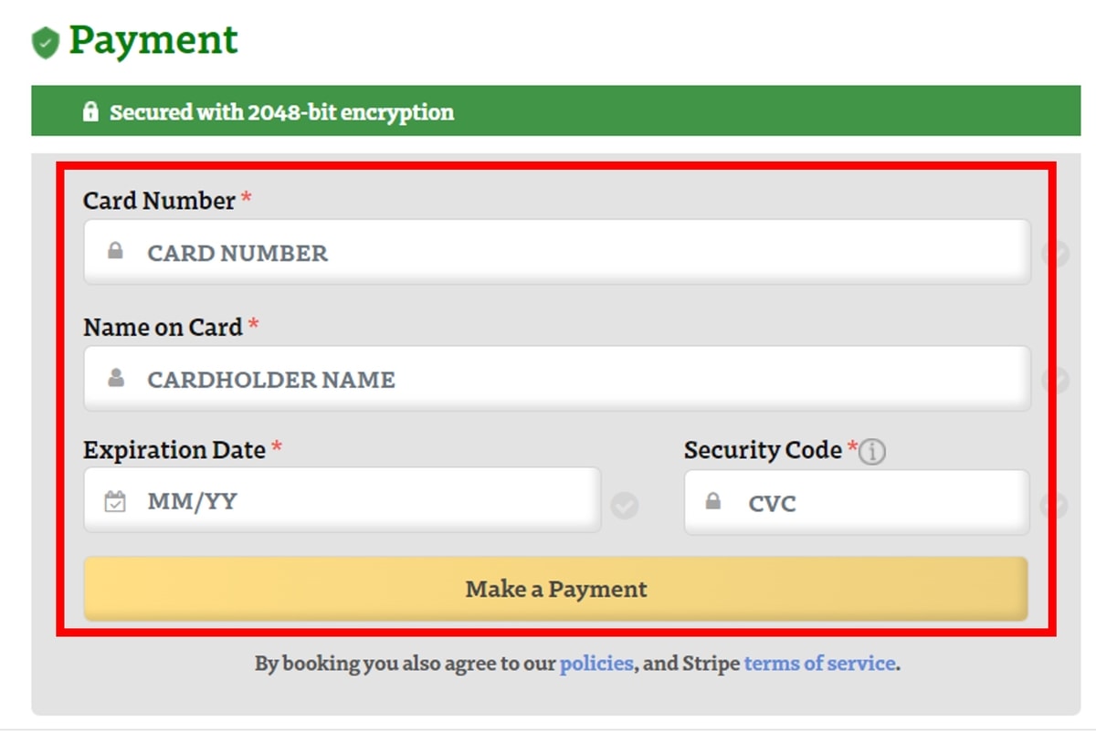The width and height of the screenshot is (1096, 733).
Task: Click the Make a Payment button
Action: pyautogui.click(x=556, y=590)
